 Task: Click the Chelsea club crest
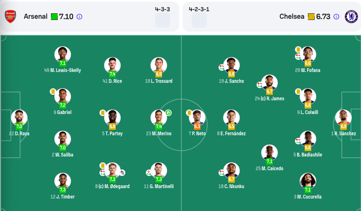[351, 17]
